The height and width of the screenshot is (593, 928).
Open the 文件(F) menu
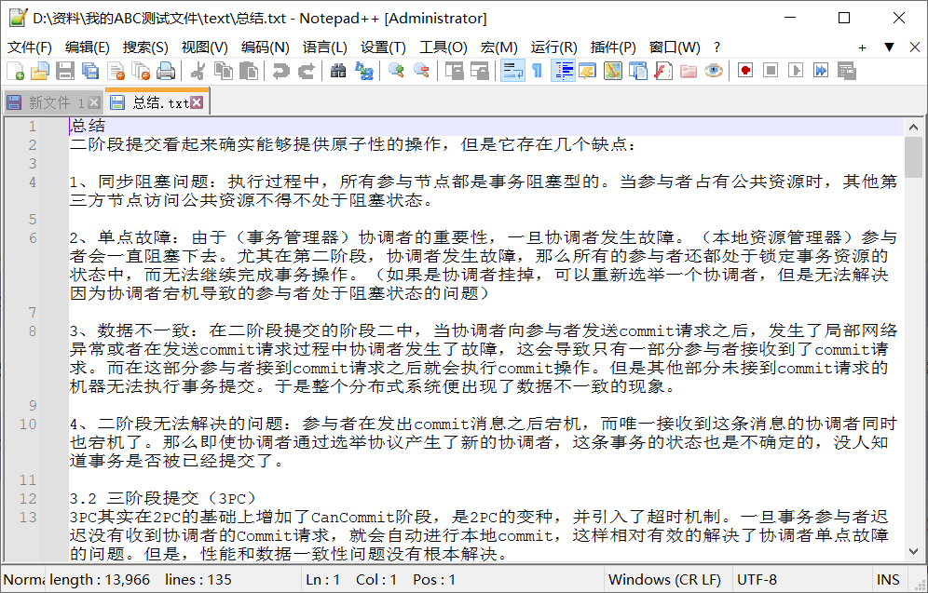coord(29,47)
